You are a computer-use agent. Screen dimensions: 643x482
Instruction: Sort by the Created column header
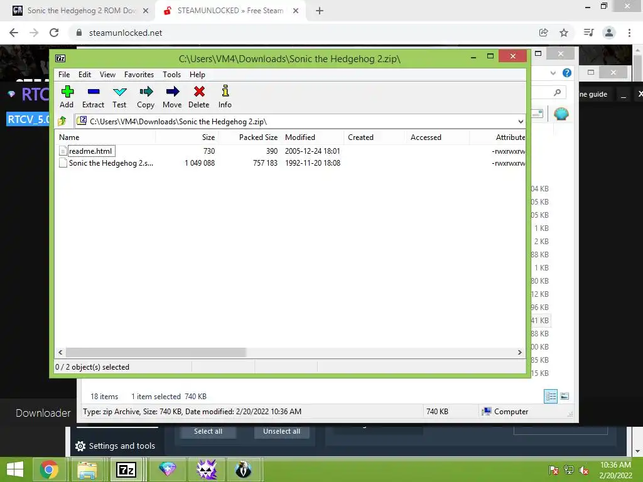(375, 137)
